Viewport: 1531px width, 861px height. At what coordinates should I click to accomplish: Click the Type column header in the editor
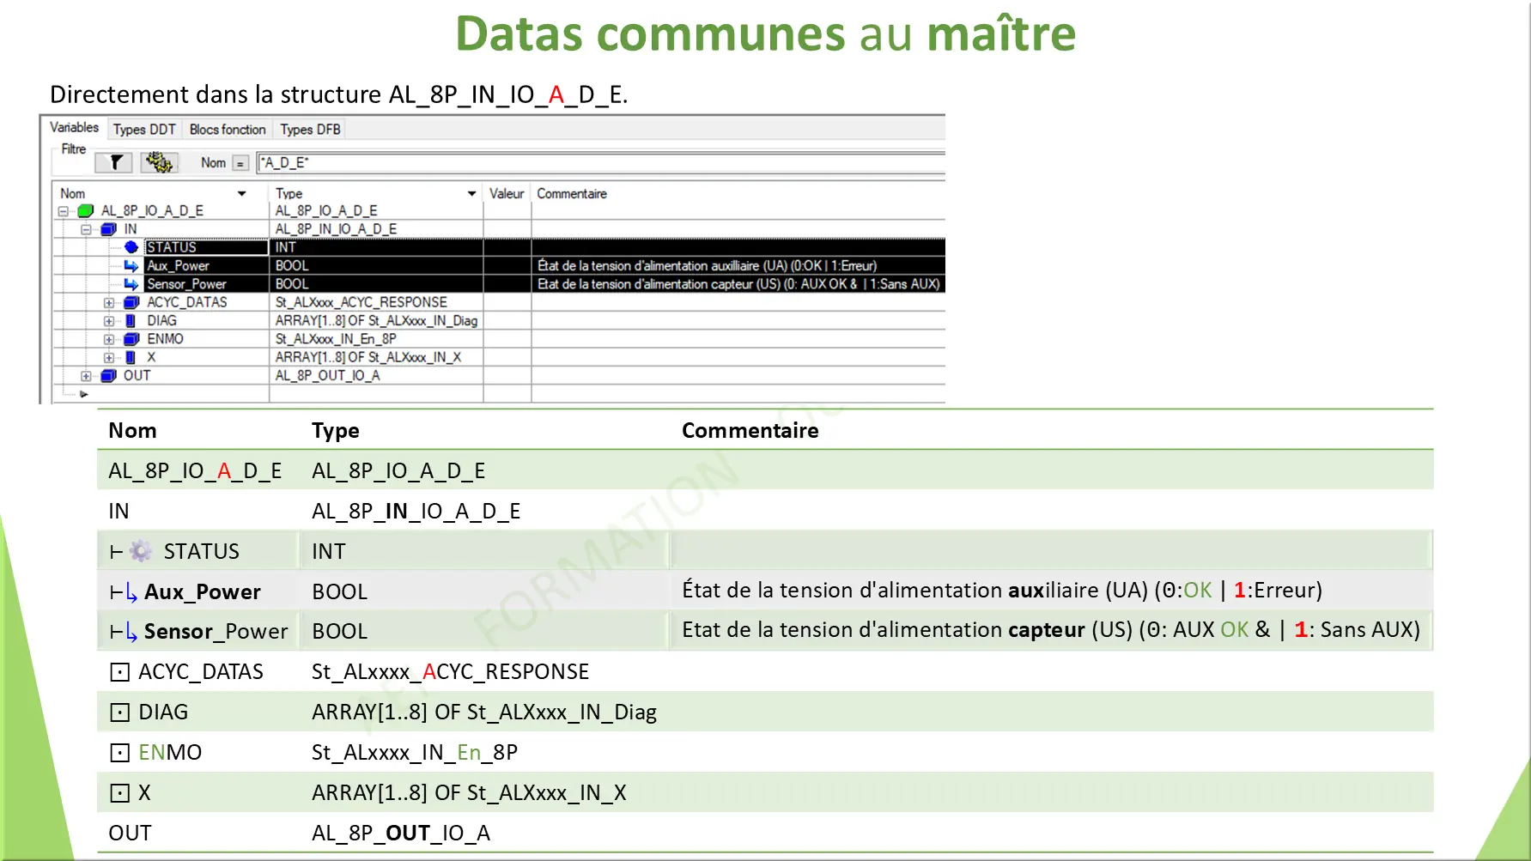(289, 194)
